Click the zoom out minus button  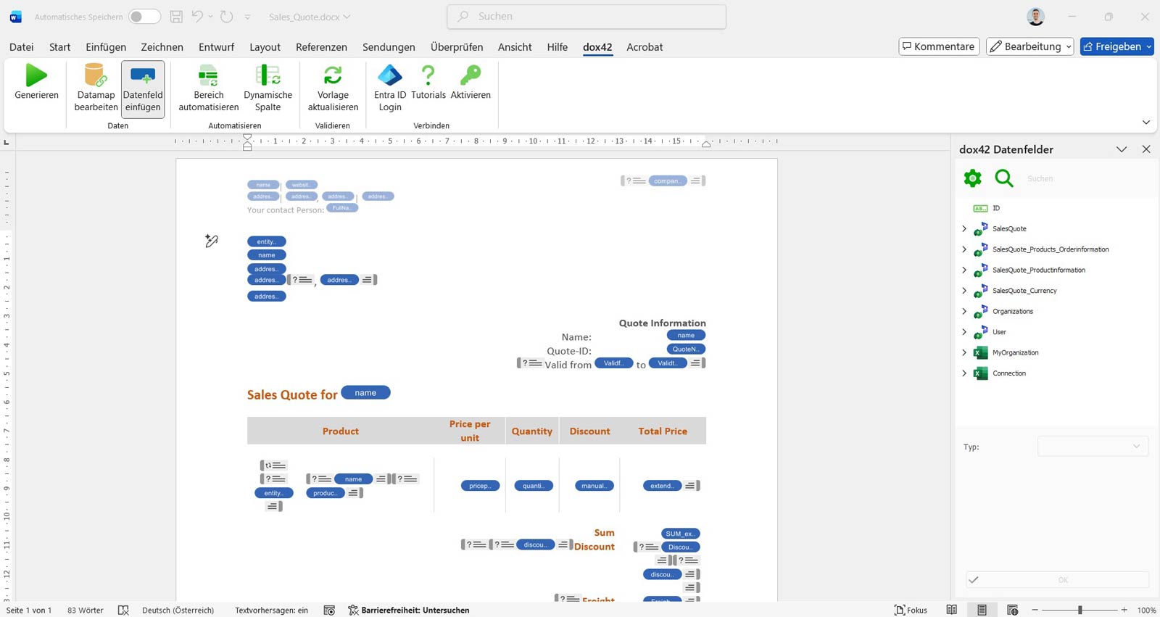[x=1035, y=610]
